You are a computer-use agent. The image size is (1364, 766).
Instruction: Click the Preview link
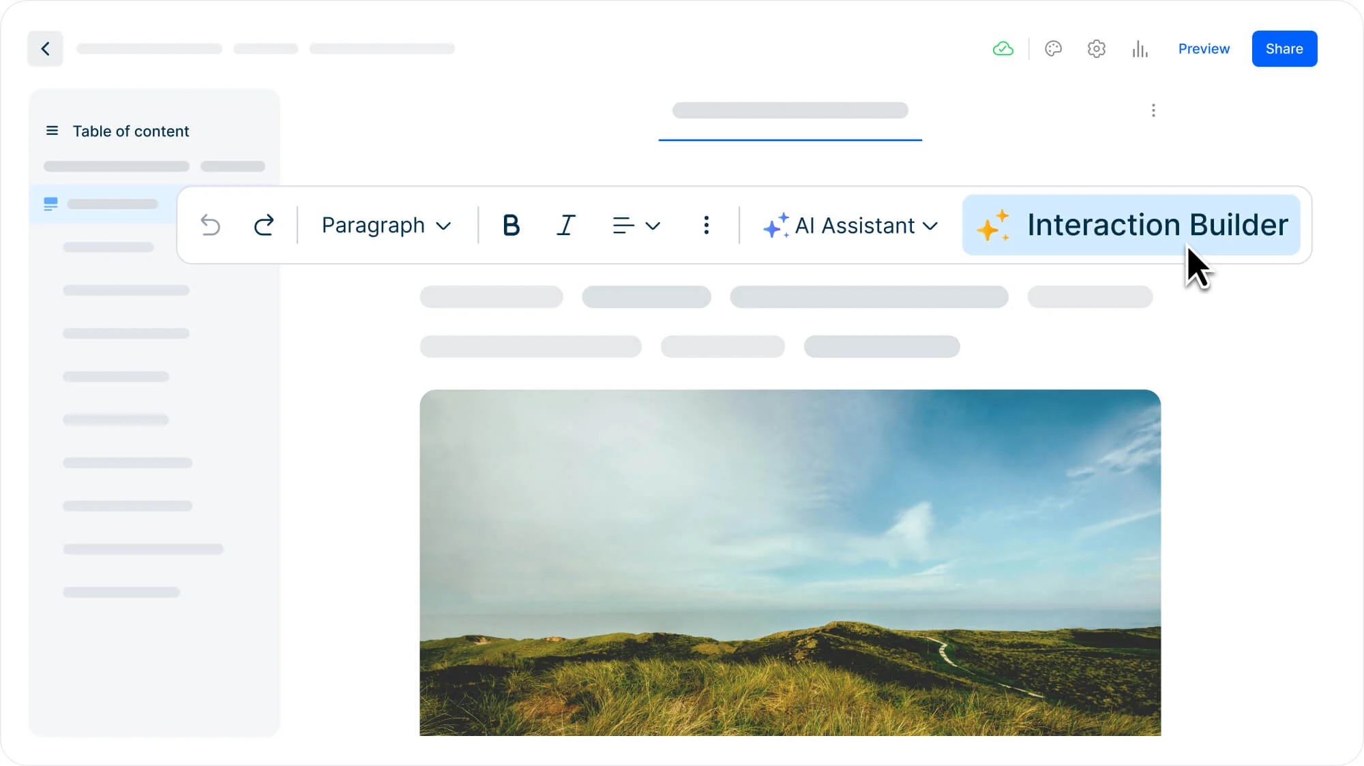[1204, 48]
